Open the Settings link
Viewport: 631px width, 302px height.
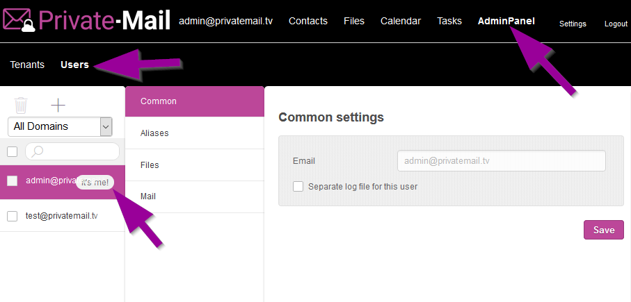[573, 24]
